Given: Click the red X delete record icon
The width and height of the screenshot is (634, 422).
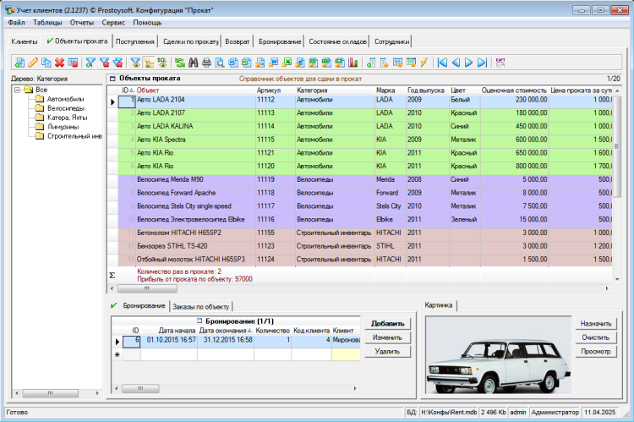Looking at the screenshot, I should click(60, 63).
